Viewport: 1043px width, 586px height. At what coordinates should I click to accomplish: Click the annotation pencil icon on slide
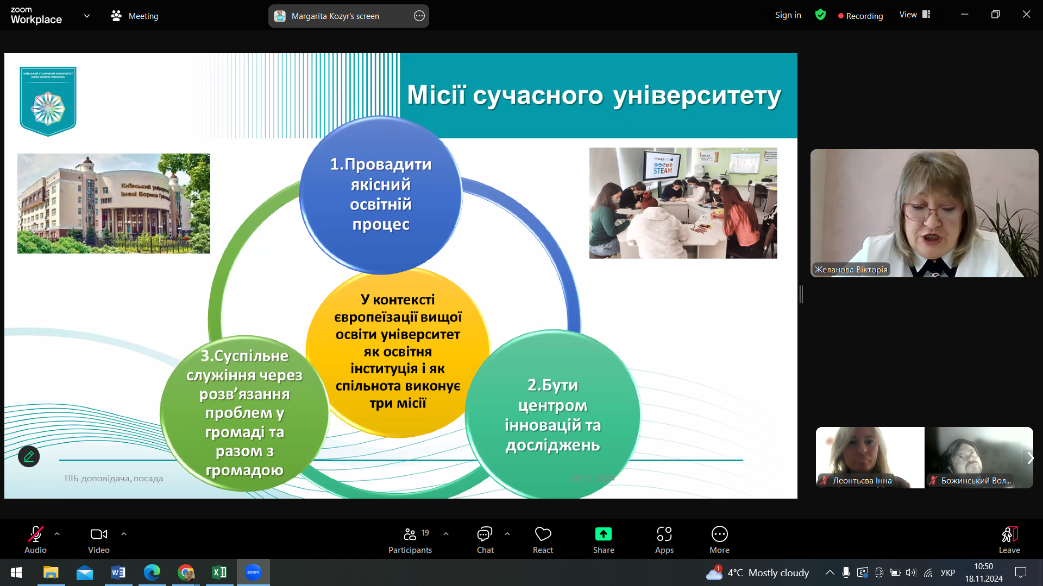29,456
